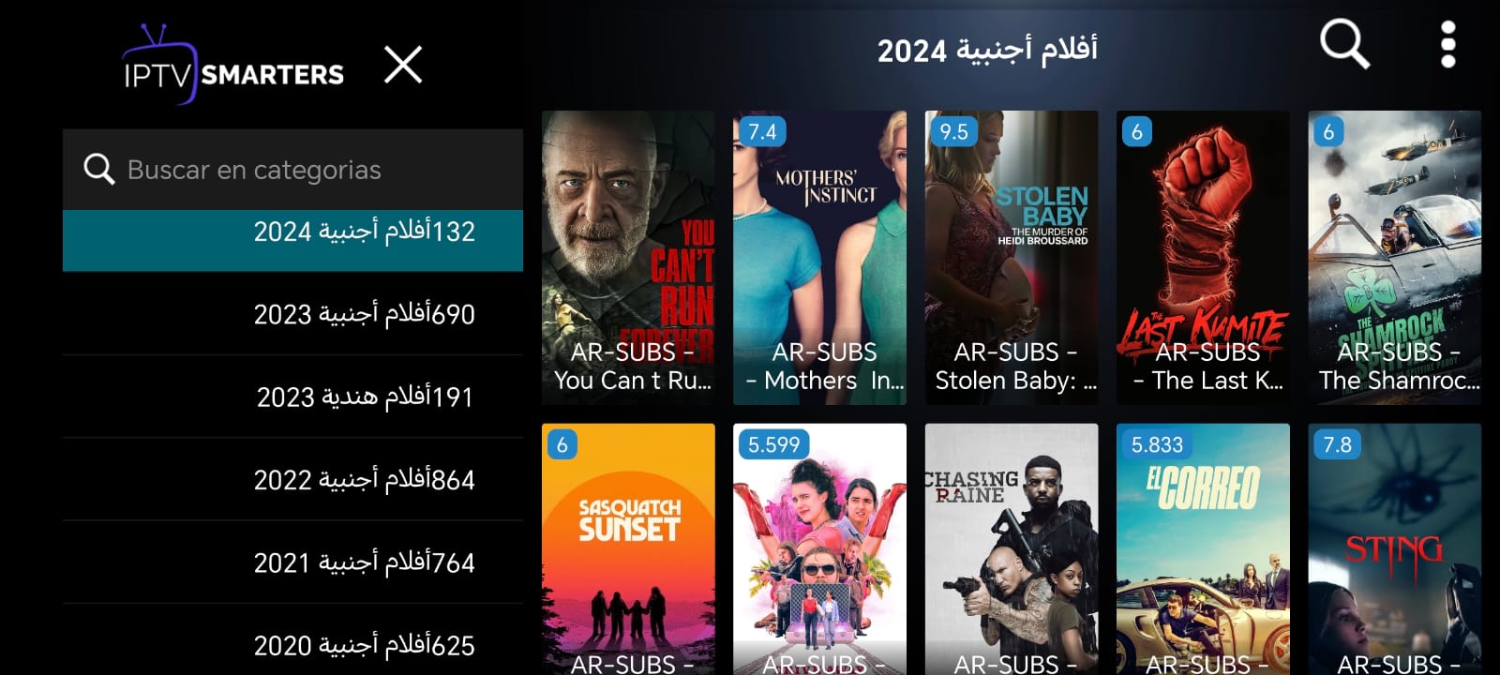The image size is (1500, 675).
Task: Select the 2023 category with 690 items
Action: pos(292,314)
